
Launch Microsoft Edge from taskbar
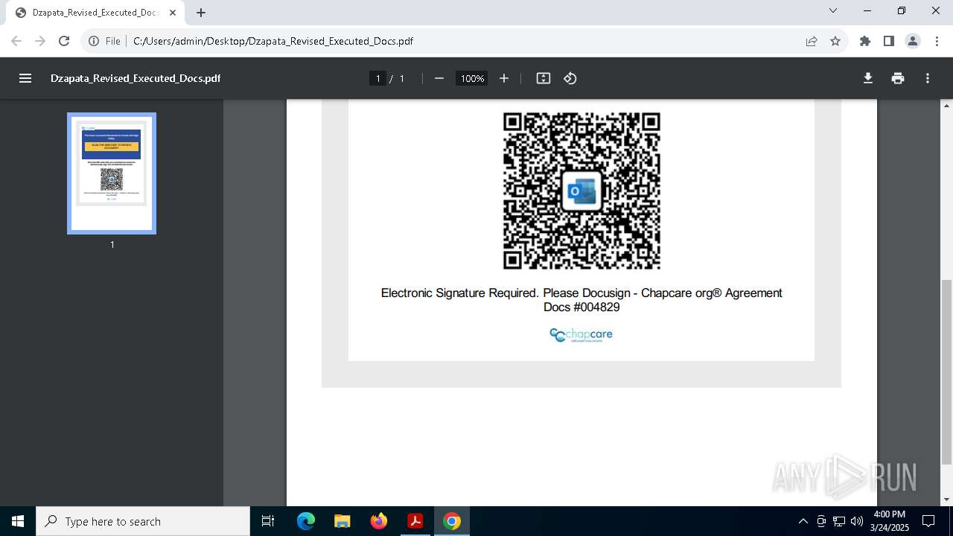[306, 521]
